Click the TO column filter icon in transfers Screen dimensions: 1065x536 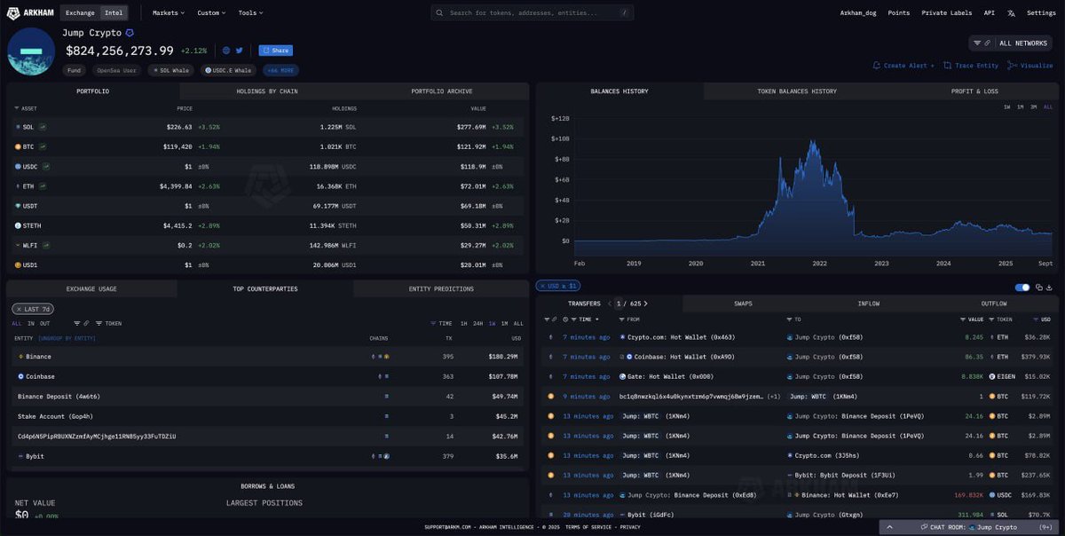(789, 319)
